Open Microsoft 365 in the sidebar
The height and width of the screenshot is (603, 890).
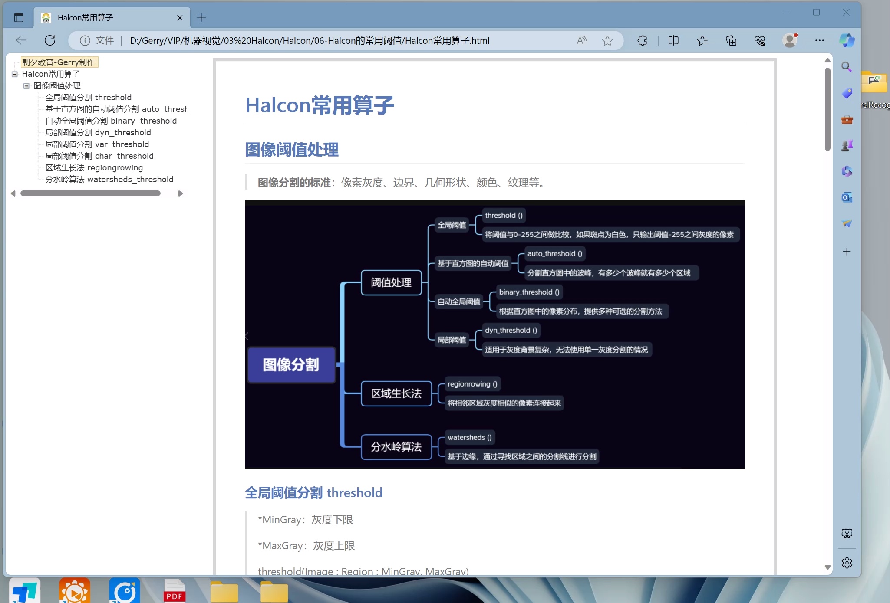point(846,171)
